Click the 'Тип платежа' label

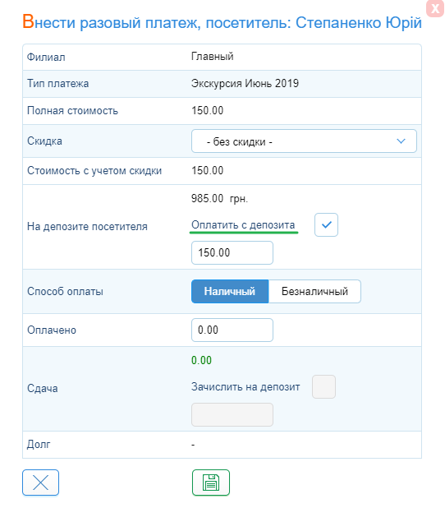(x=58, y=84)
